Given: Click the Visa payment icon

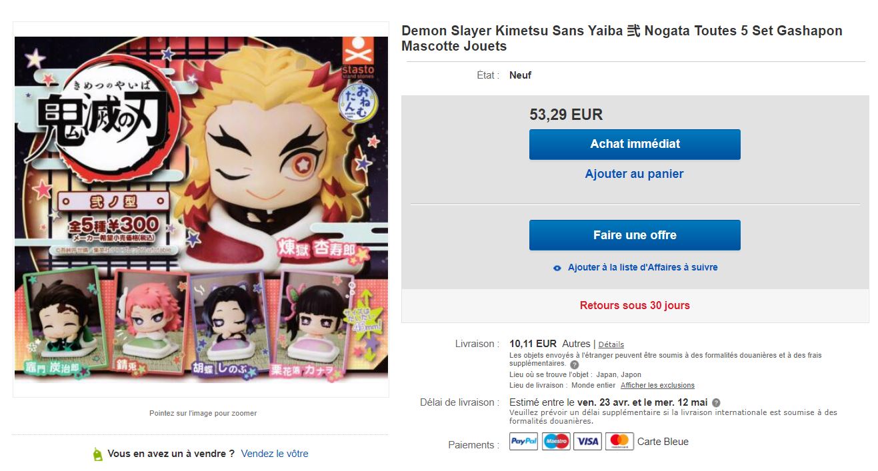Looking at the screenshot, I should pyautogui.click(x=587, y=441).
